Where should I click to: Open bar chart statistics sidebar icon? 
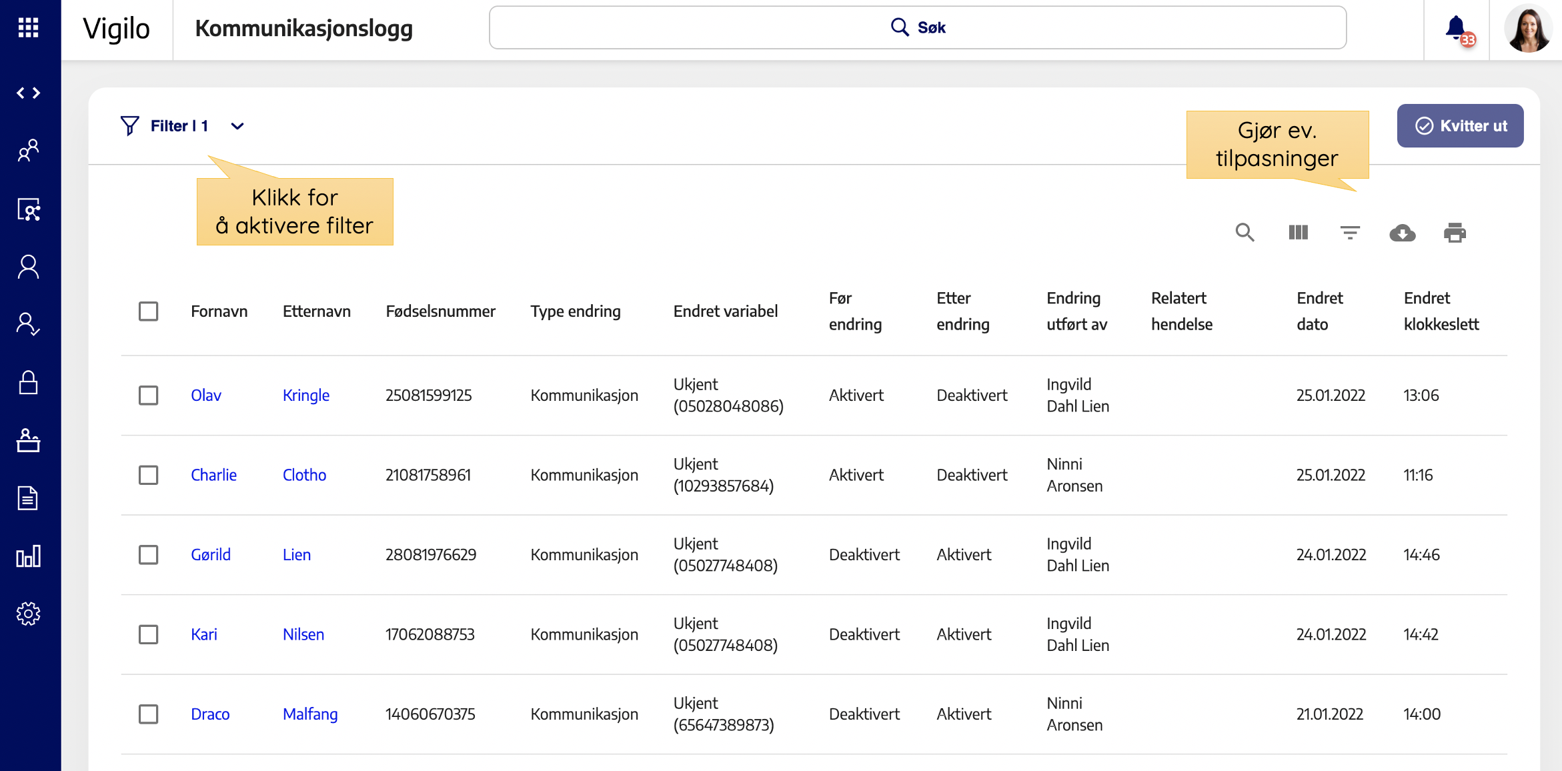coord(28,556)
